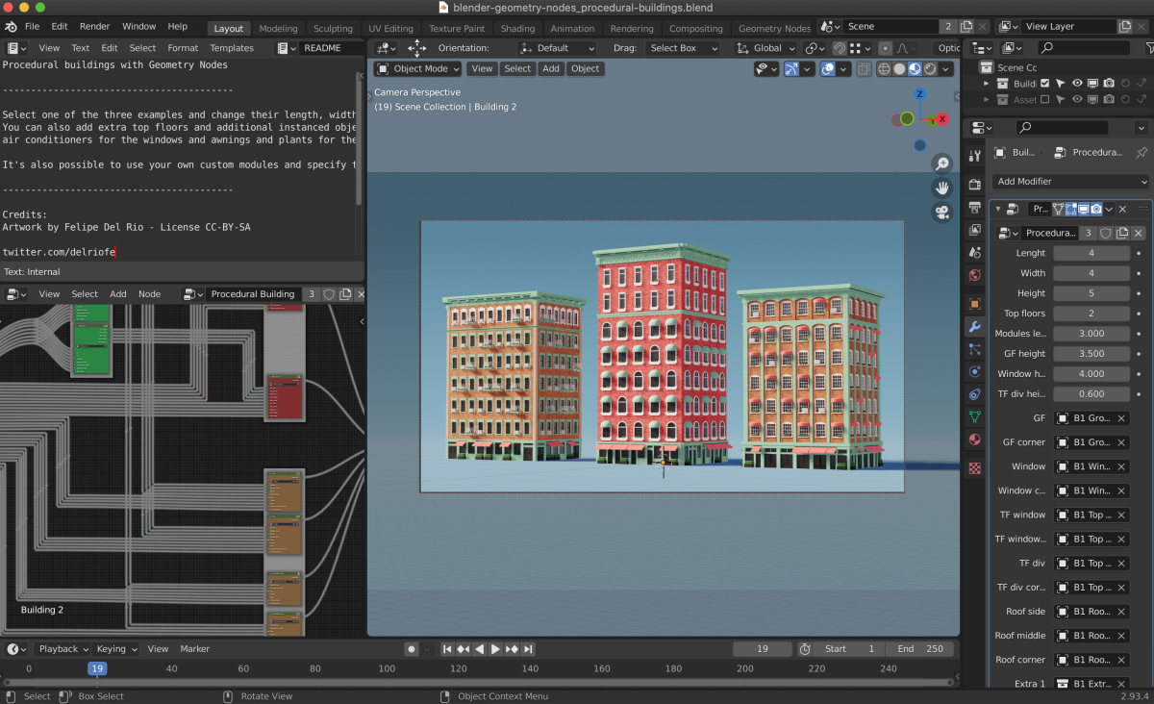Image resolution: width=1154 pixels, height=704 pixels.
Task: Open the Drag Select Box dropdown
Action: [682, 48]
